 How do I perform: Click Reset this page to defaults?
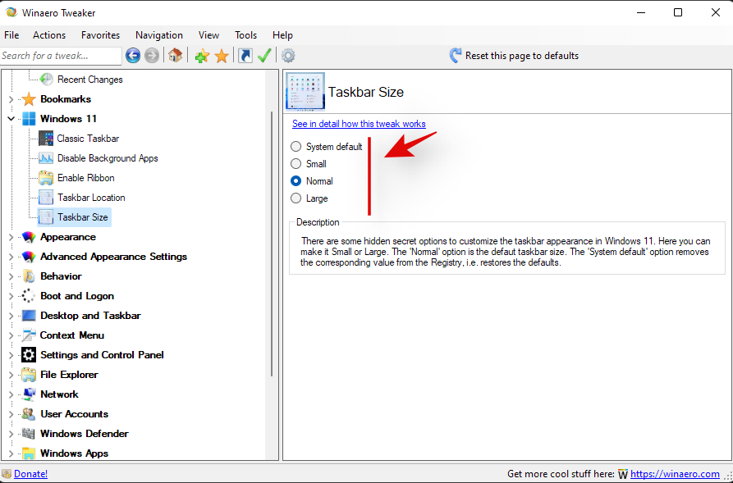point(514,56)
